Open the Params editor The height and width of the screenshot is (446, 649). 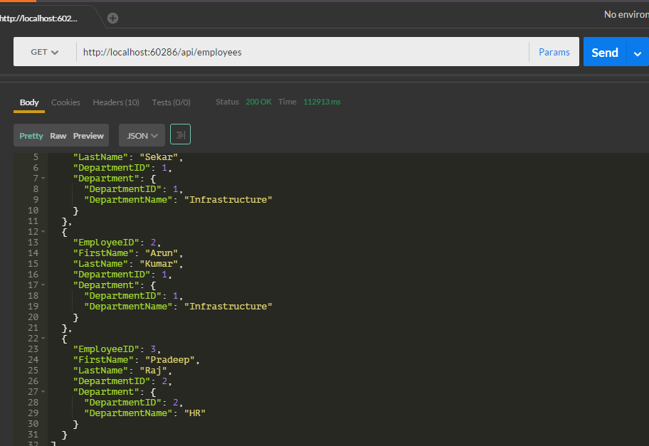click(554, 52)
